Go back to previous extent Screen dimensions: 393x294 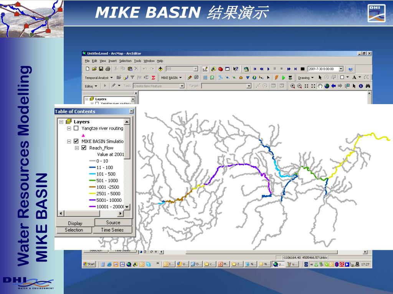click(334, 86)
